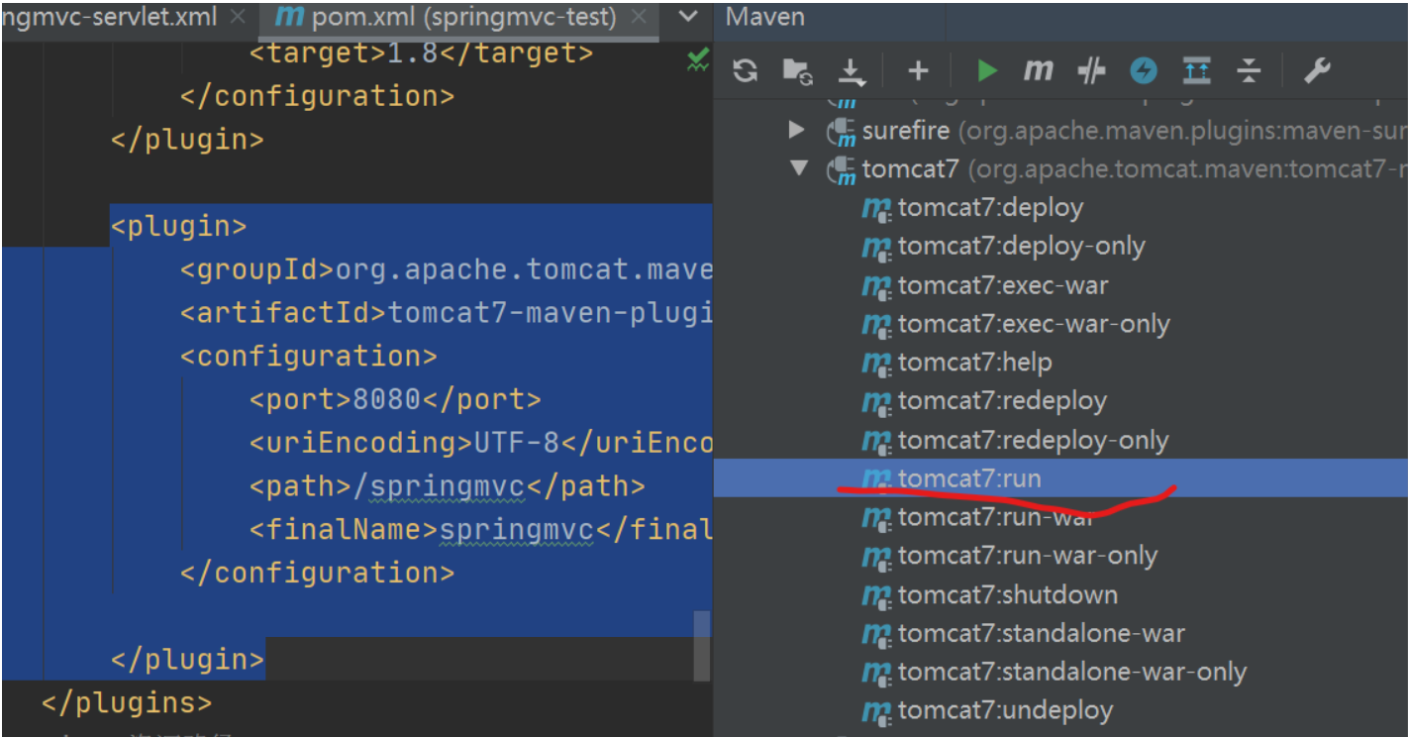1408x738 pixels.
Task: Select tomcat7:help goal
Action: [x=974, y=363]
